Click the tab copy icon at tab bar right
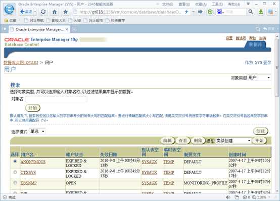 (x=257, y=29)
